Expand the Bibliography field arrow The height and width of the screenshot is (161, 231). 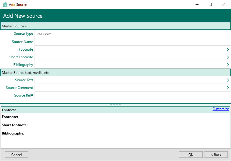coord(228,65)
